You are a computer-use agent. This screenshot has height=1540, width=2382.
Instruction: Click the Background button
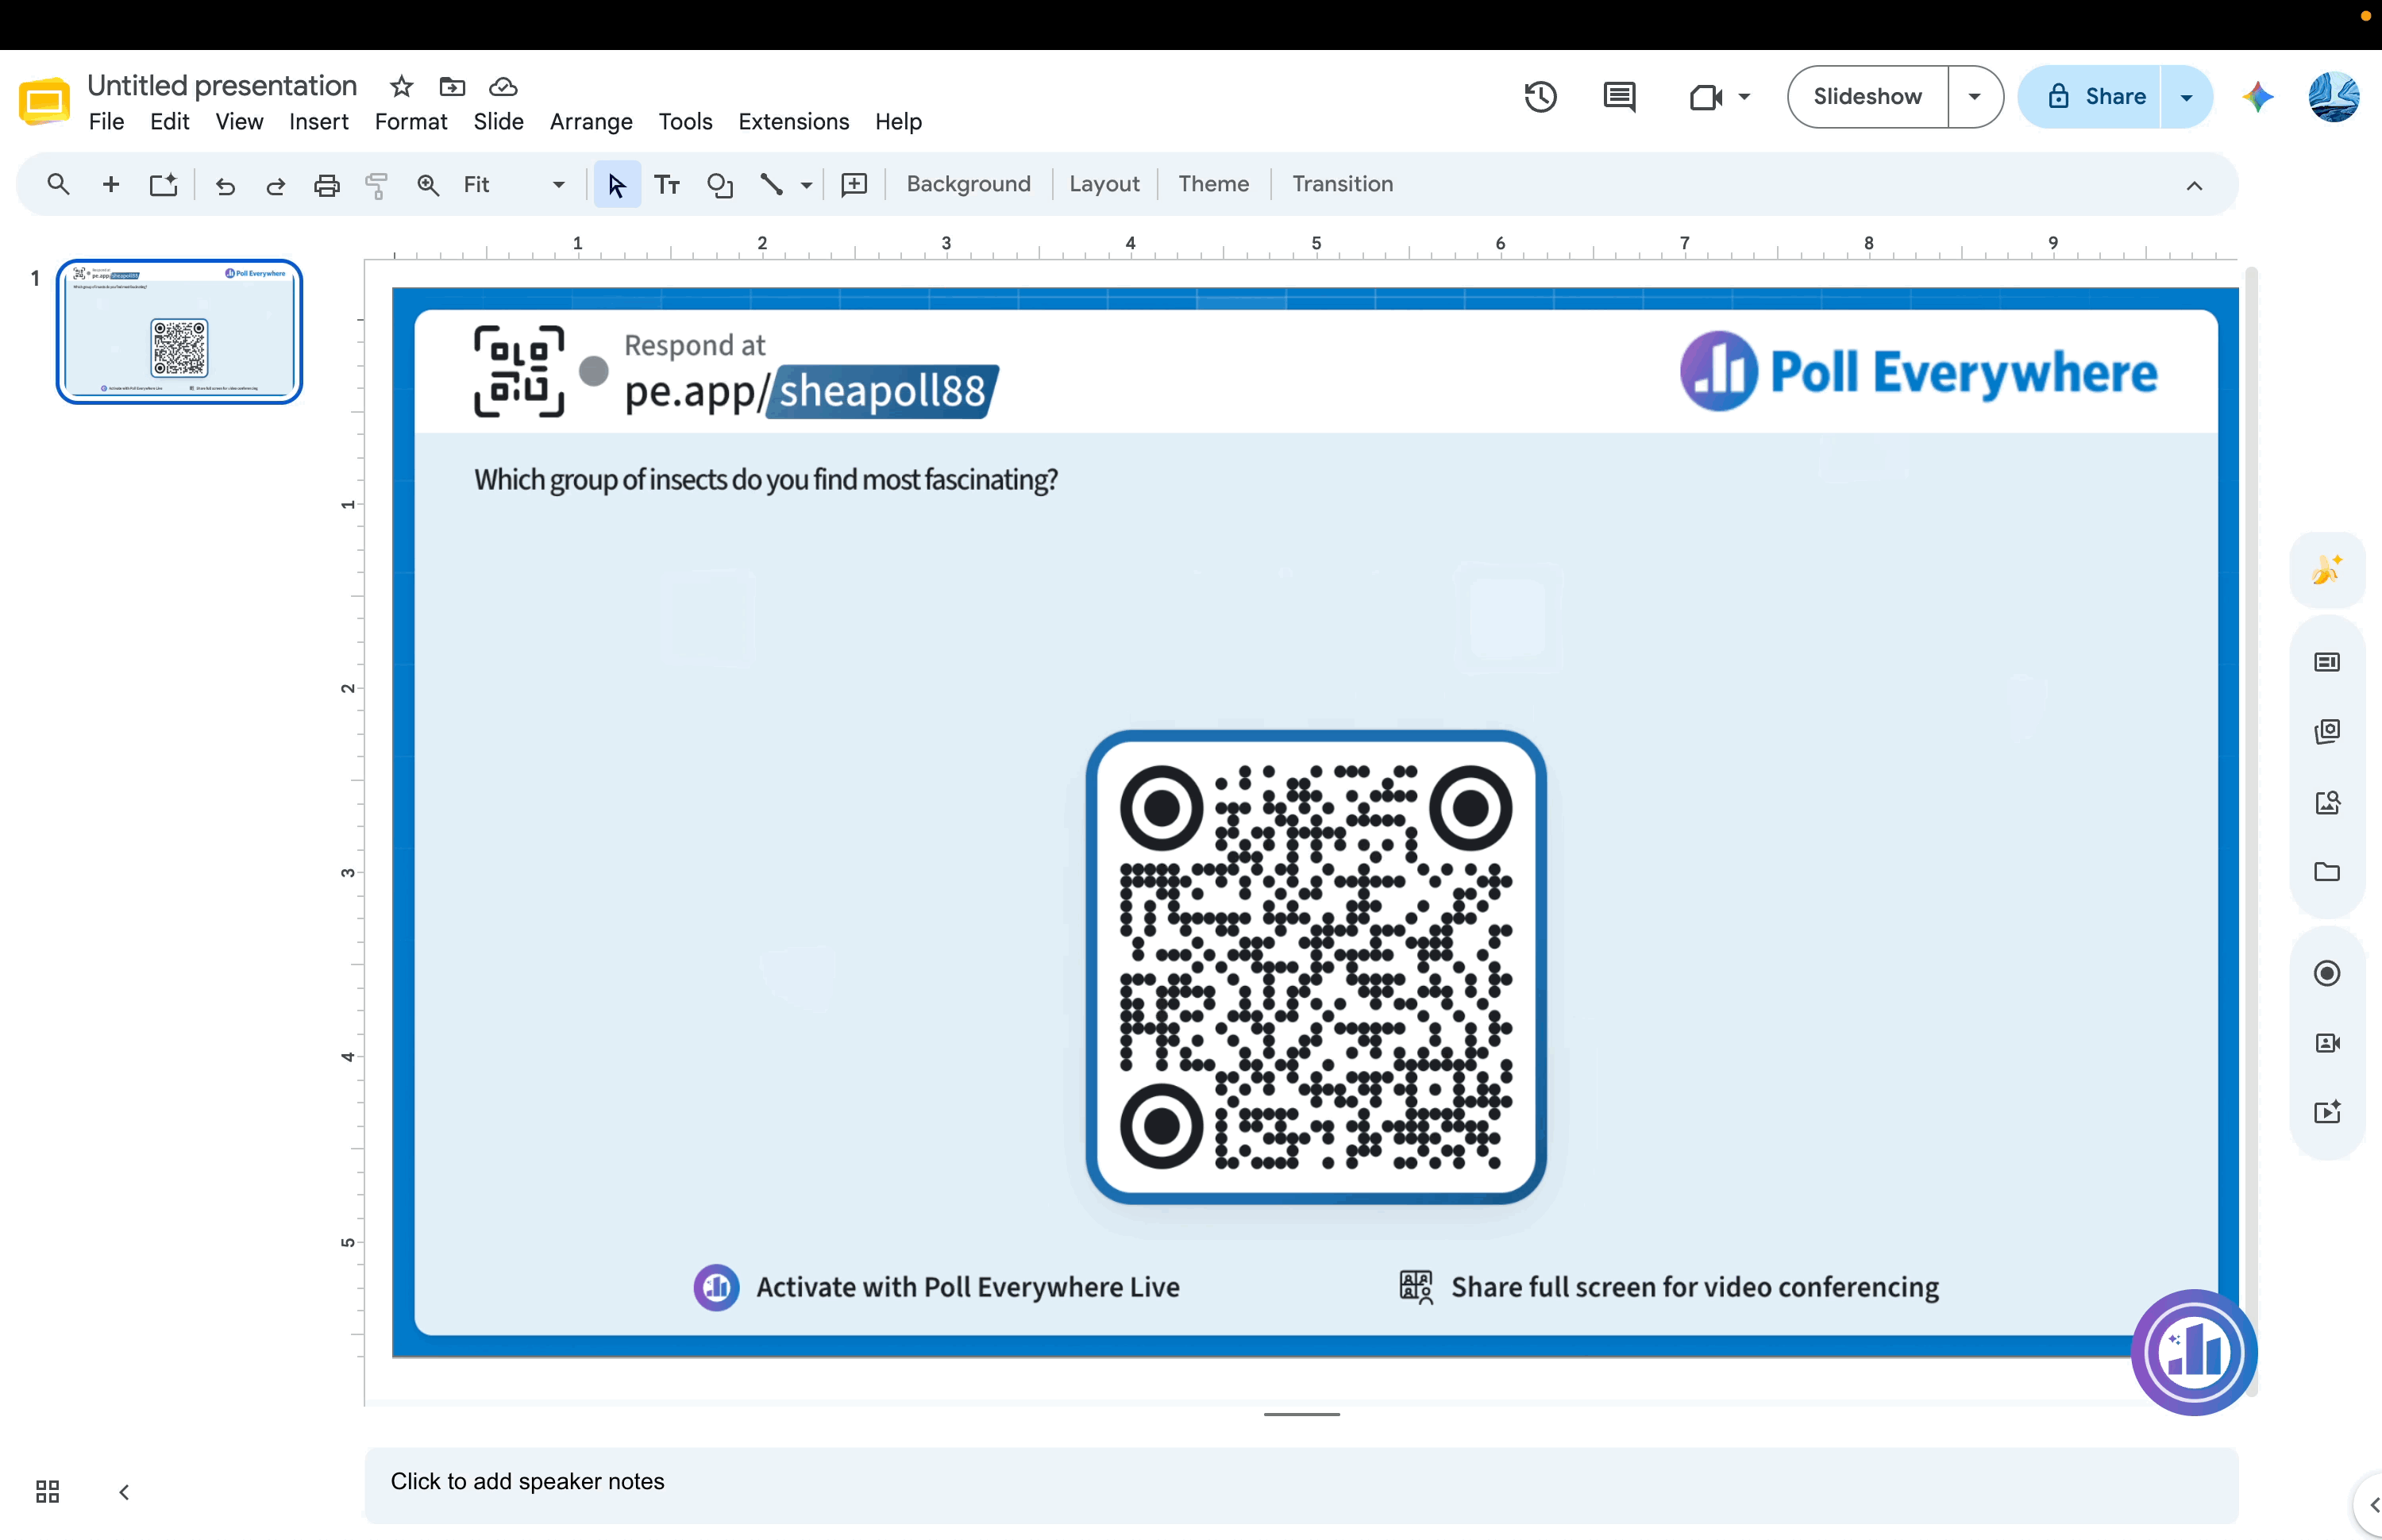(968, 184)
